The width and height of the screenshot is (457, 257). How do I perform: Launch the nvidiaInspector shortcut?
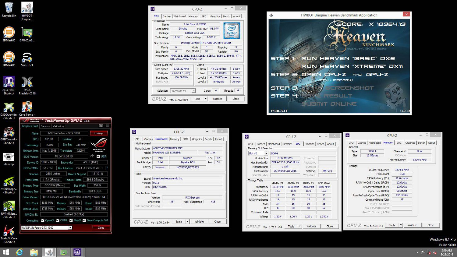coord(9,185)
